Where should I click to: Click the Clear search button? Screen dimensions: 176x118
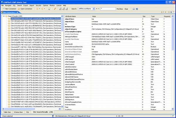pos(126,9)
